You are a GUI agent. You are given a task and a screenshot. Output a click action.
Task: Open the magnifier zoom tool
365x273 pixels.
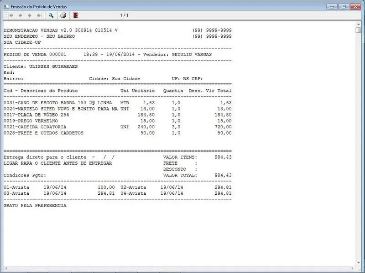[52, 15]
